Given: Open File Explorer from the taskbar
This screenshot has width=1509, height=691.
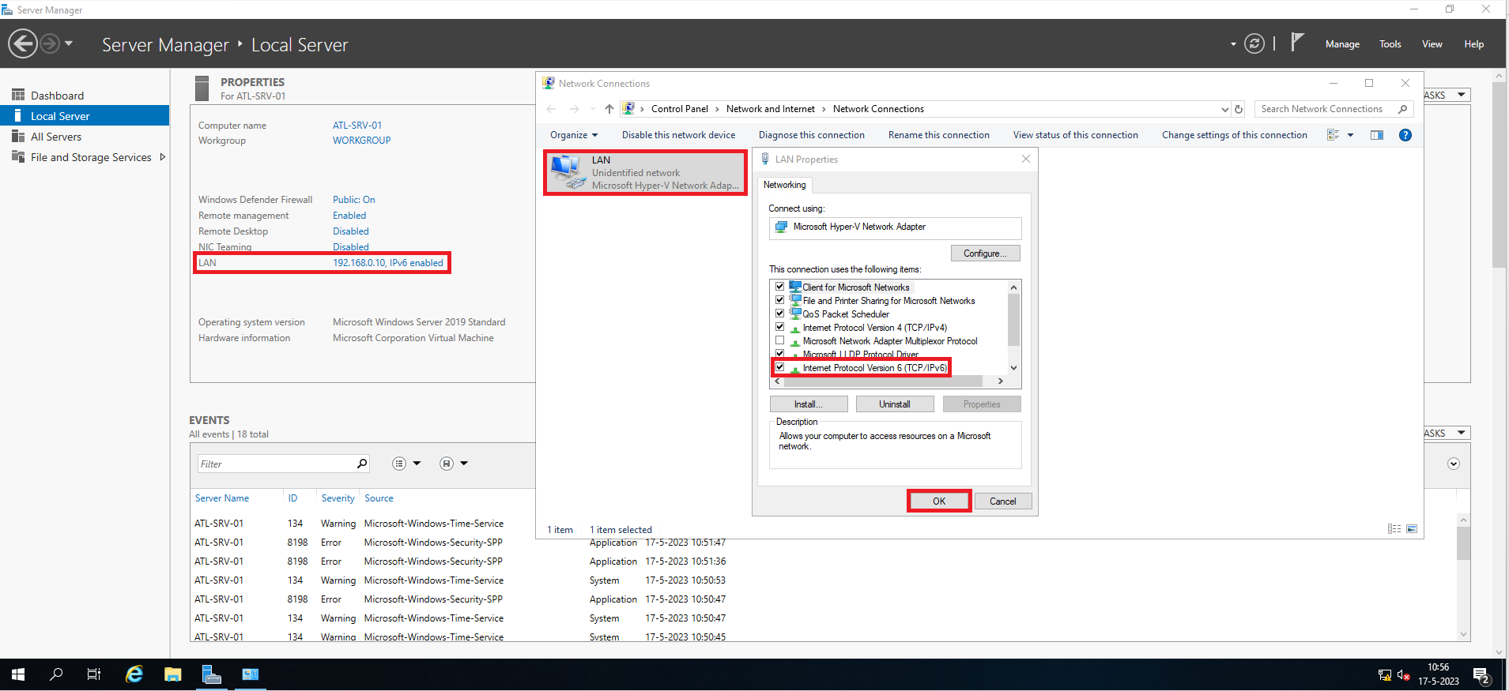Looking at the screenshot, I should pyautogui.click(x=172, y=674).
